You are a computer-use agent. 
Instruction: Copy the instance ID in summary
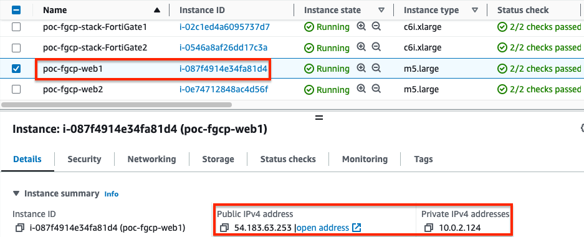19,227
